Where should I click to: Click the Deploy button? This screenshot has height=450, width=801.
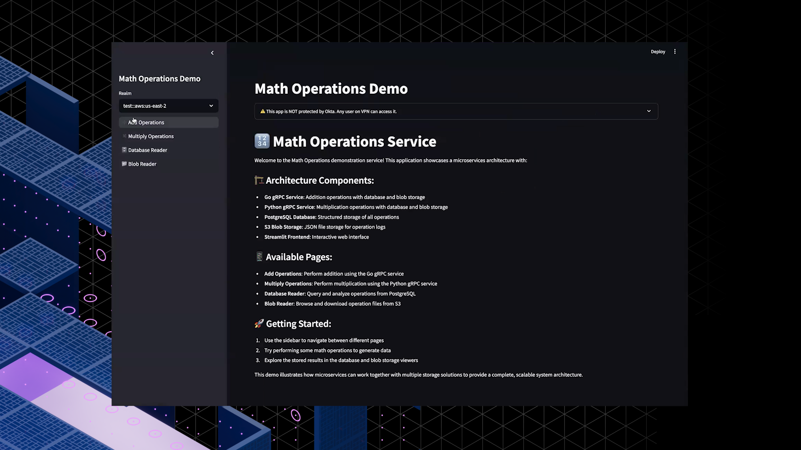click(658, 52)
